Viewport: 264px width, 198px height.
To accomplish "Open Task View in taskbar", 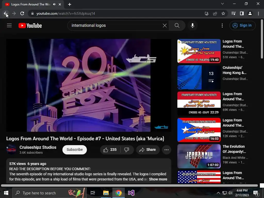I will pos(93,193).
